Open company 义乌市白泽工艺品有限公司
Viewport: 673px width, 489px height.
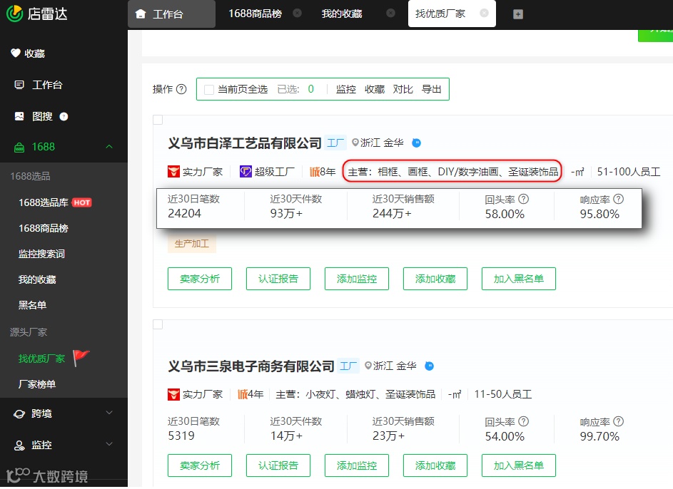(x=245, y=143)
